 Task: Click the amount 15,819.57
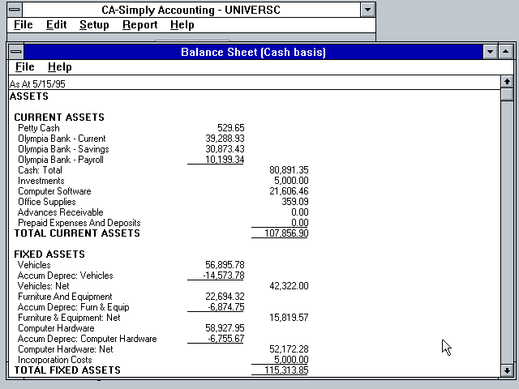[289, 318]
